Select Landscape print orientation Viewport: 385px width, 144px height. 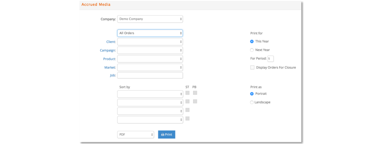pyautogui.click(x=252, y=103)
